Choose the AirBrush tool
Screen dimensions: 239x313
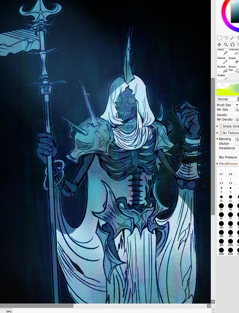234,52
